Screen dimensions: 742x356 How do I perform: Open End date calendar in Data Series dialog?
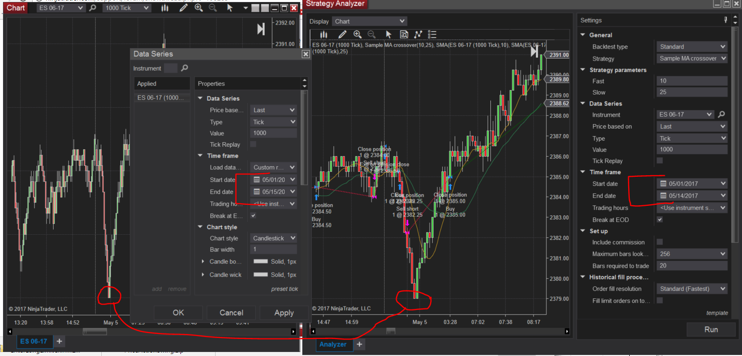pyautogui.click(x=257, y=191)
